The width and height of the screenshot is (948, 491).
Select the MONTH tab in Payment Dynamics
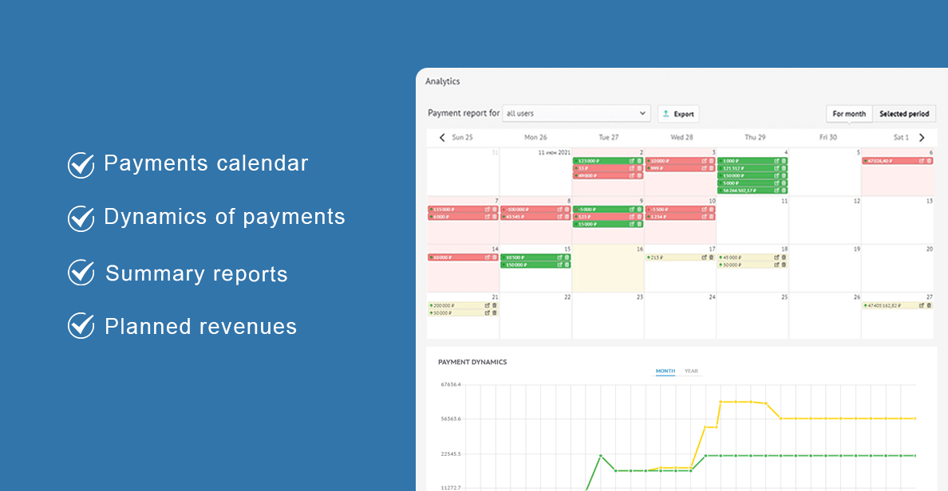point(665,371)
